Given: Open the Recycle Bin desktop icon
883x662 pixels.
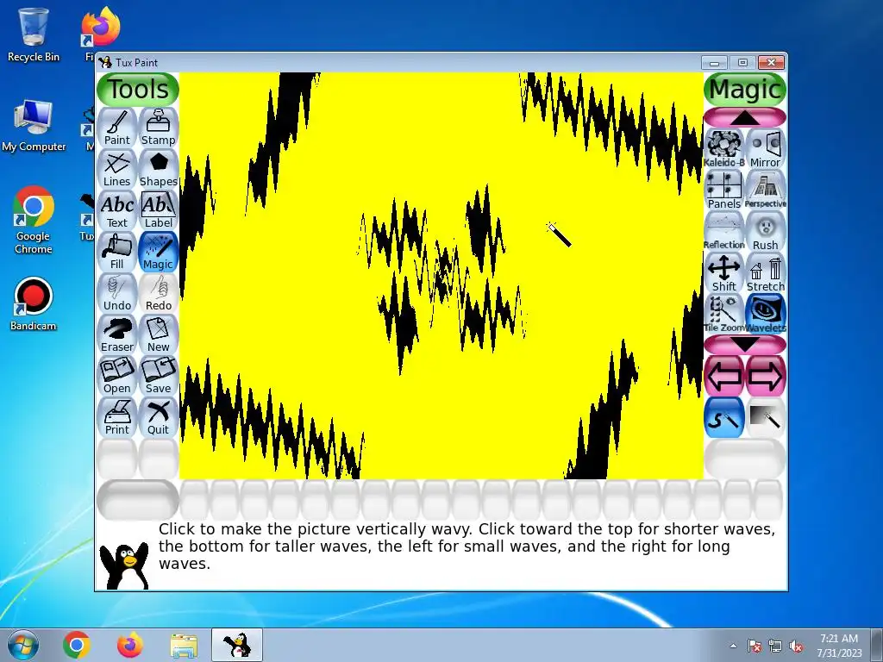Looking at the screenshot, I should (x=34, y=34).
